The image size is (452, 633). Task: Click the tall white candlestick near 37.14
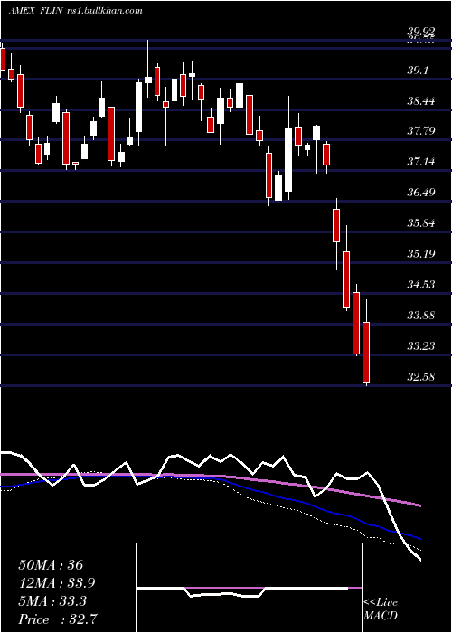(x=288, y=160)
